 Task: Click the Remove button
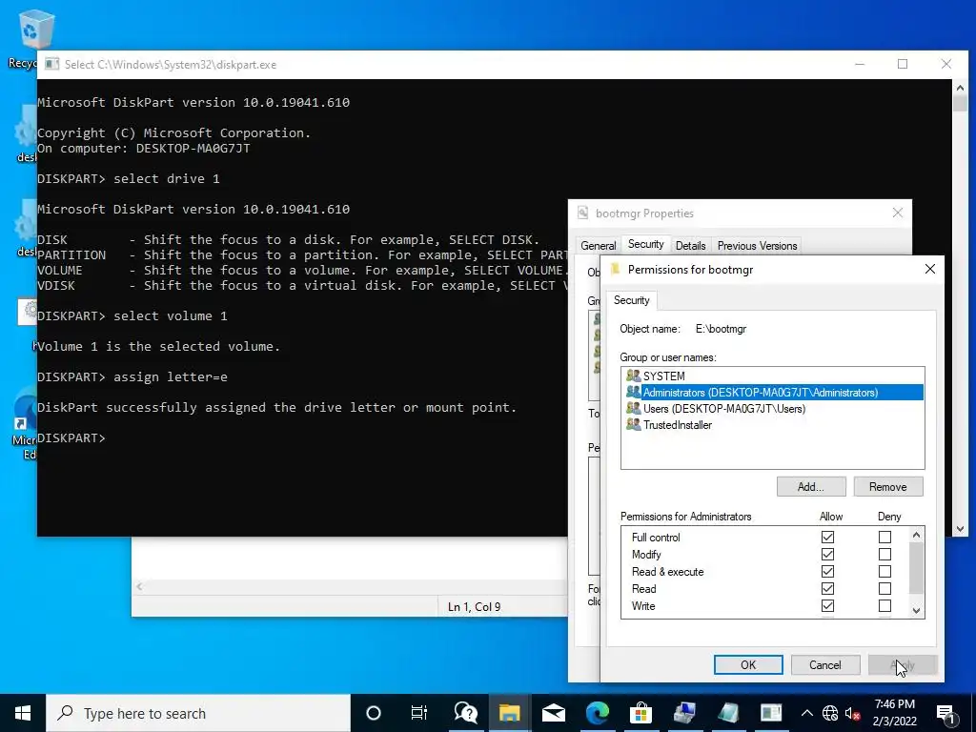point(887,487)
